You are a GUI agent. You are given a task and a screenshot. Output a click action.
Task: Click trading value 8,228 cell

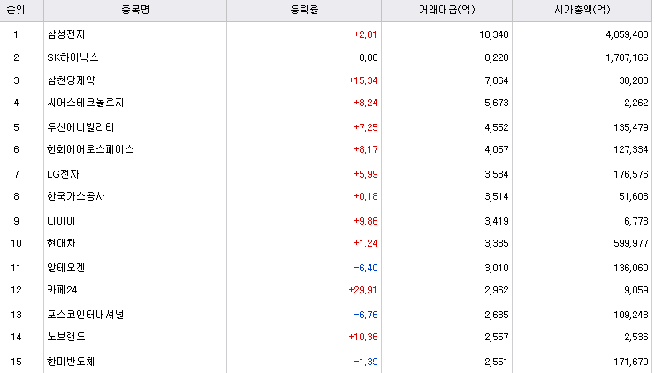(x=496, y=57)
